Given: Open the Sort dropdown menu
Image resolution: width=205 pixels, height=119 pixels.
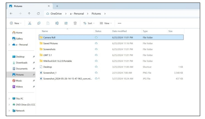Looking at the screenshot, I should tap(89, 23).
